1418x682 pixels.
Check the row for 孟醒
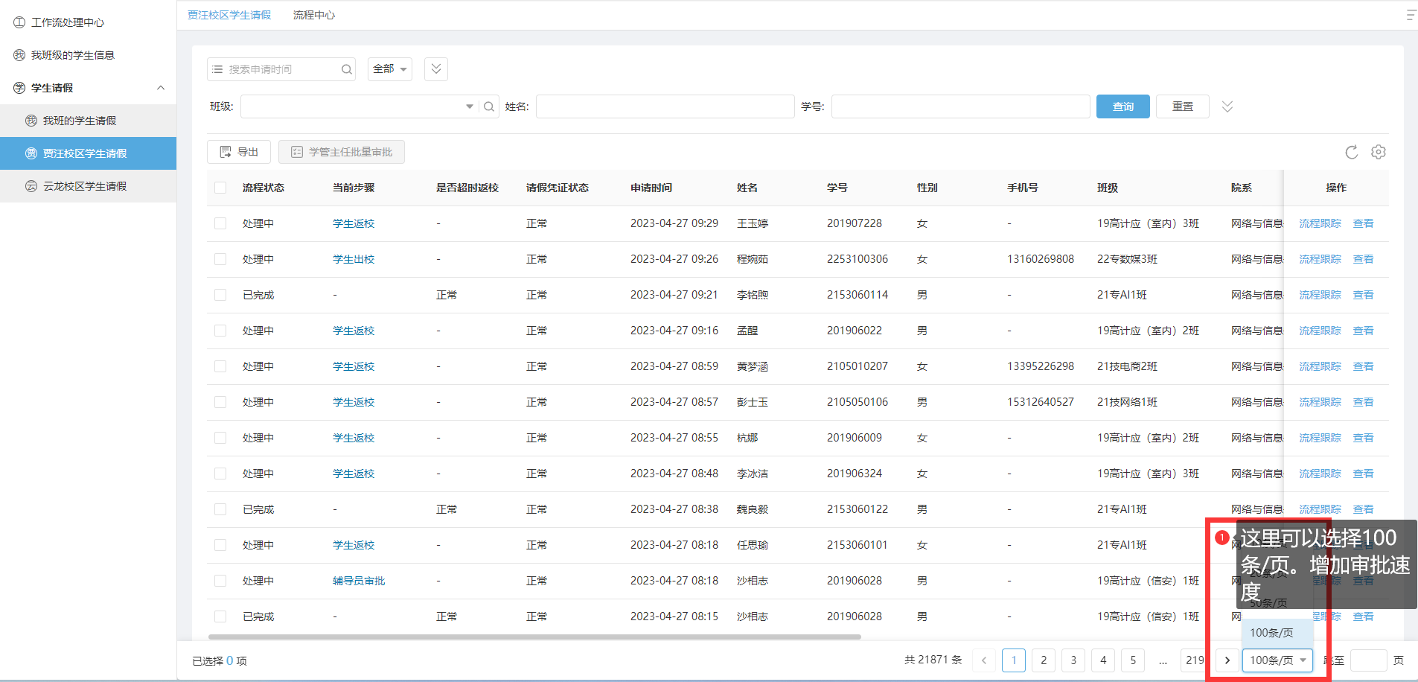[x=220, y=331]
